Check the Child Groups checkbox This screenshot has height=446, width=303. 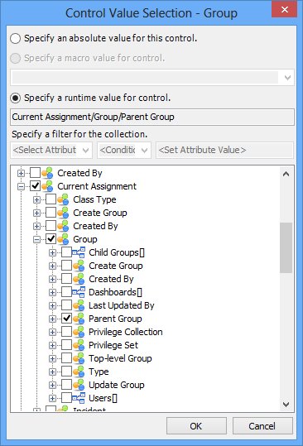66,252
